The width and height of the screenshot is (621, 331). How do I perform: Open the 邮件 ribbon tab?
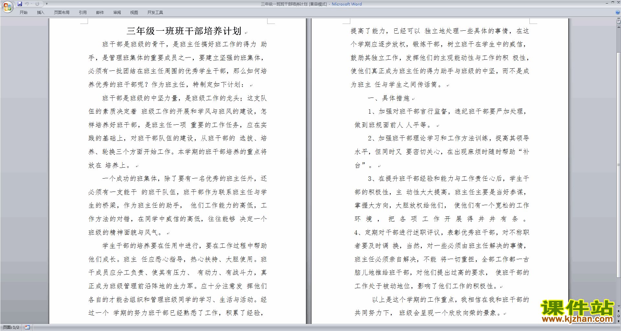100,12
